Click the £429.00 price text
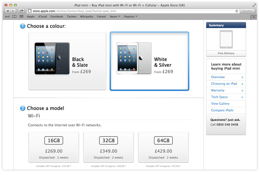This screenshot has height=175, width=260. tap(163, 151)
